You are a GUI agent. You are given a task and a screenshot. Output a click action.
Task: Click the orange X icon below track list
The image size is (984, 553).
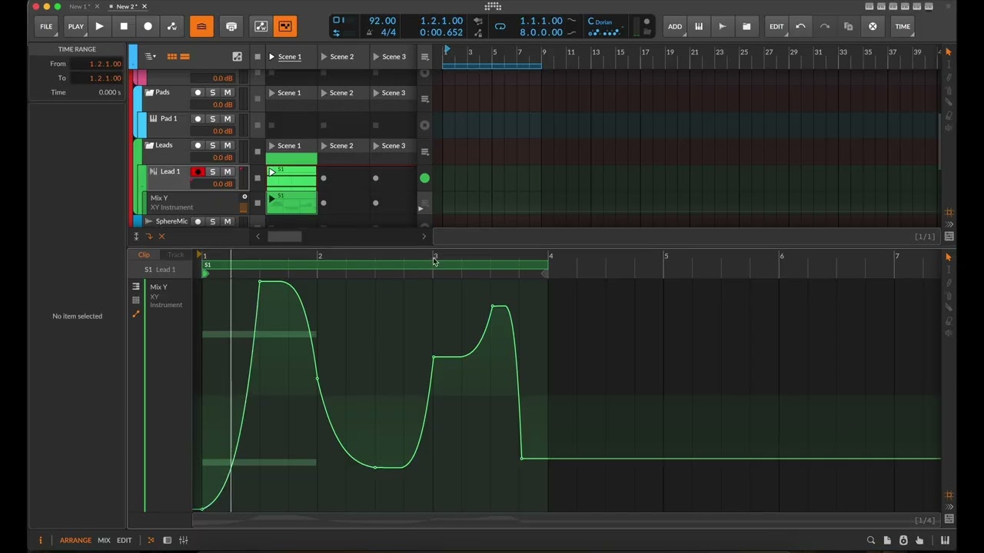click(x=161, y=237)
